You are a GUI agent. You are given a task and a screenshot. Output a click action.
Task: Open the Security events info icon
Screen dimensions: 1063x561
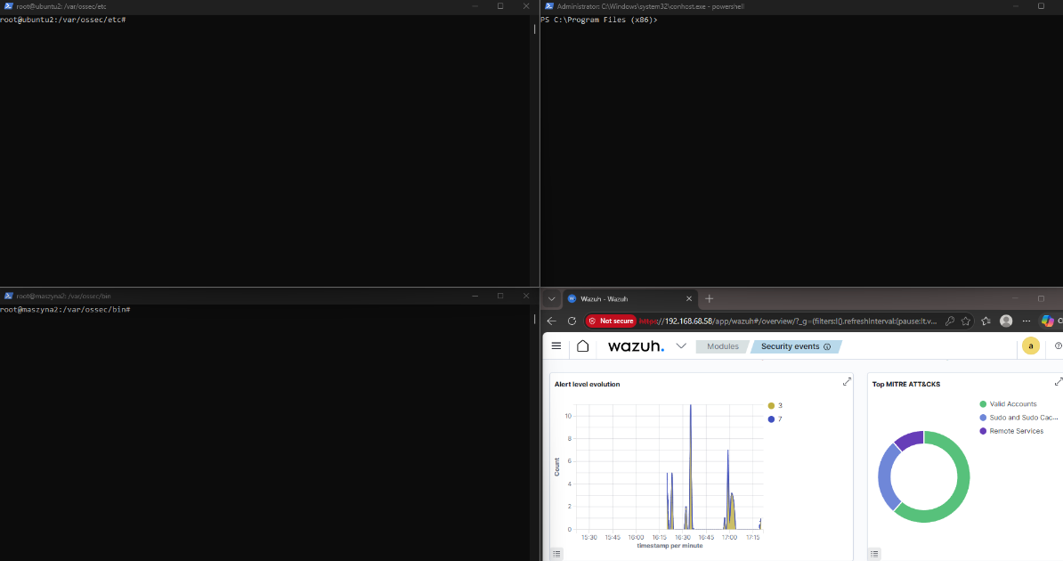[x=827, y=346]
